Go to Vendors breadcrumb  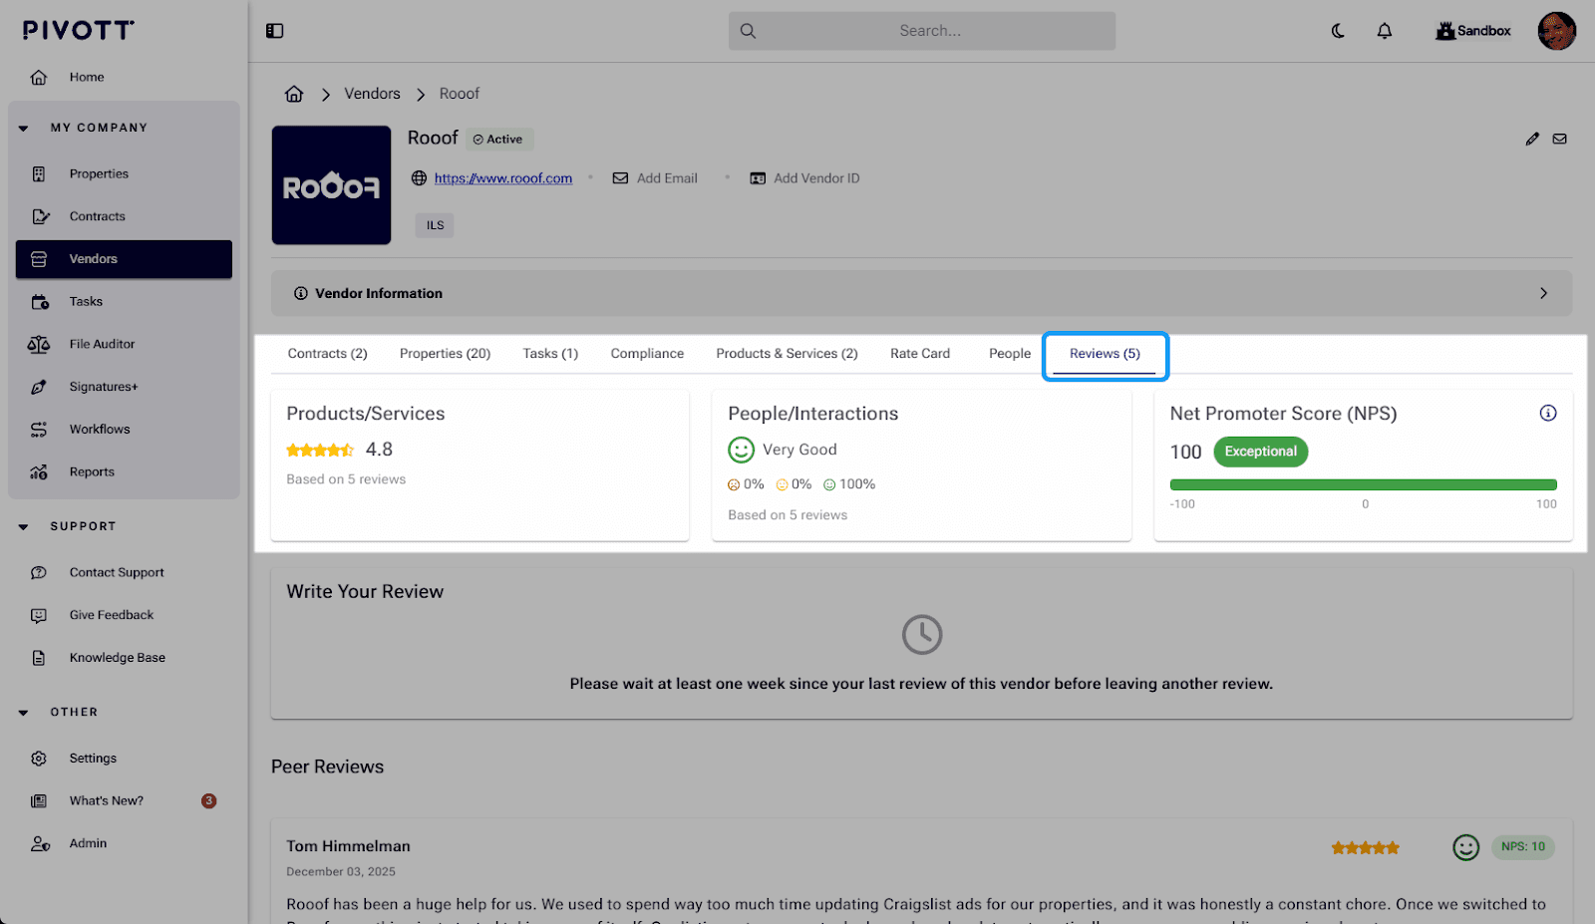click(x=372, y=94)
